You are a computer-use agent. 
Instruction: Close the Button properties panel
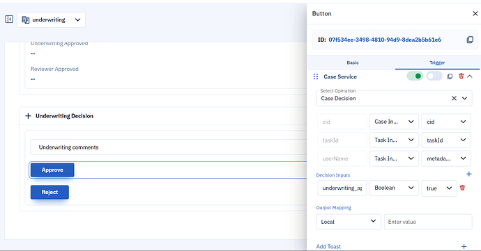(x=475, y=13)
